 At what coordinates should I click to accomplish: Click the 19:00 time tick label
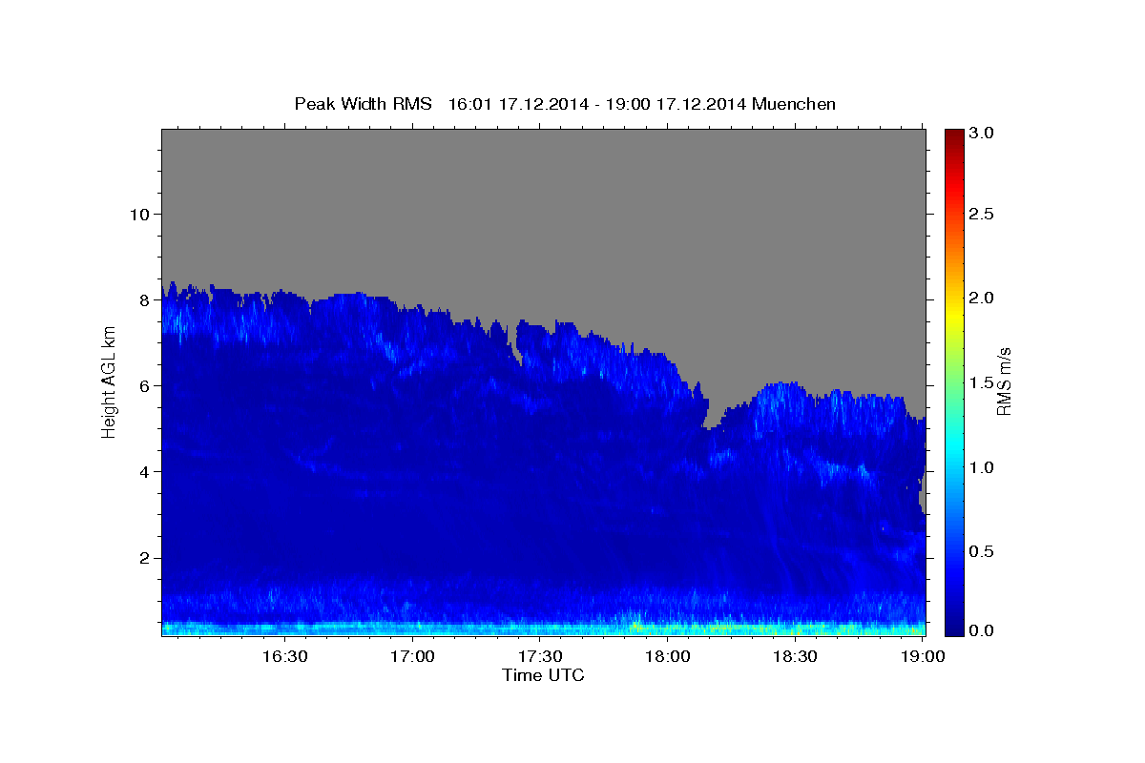pyautogui.click(x=923, y=656)
